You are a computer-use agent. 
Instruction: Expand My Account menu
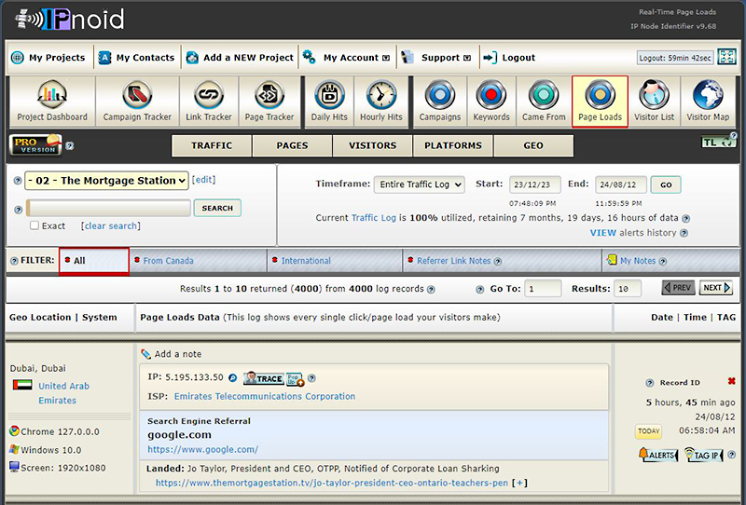(x=356, y=58)
